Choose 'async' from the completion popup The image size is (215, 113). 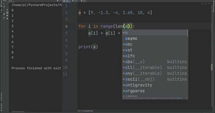tap(155, 39)
